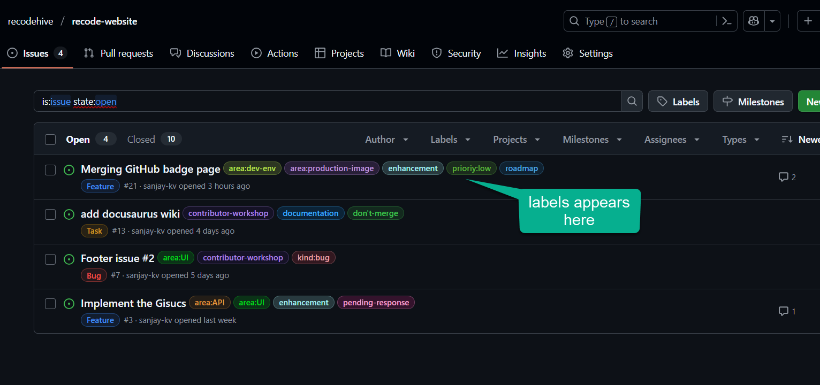
Task: Click open-issue icon for Merging GitHub badge page
Action: (69, 170)
